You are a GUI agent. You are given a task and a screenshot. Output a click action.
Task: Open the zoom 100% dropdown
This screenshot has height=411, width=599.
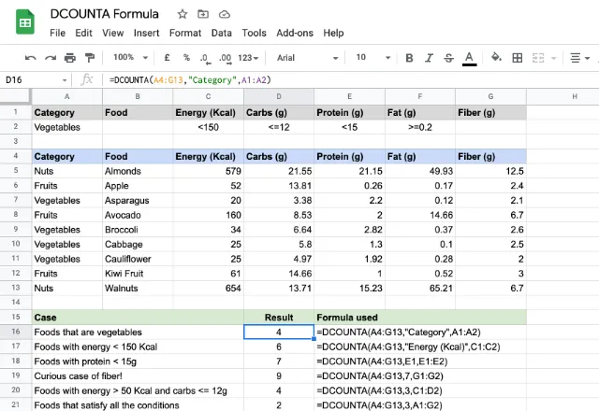[130, 58]
